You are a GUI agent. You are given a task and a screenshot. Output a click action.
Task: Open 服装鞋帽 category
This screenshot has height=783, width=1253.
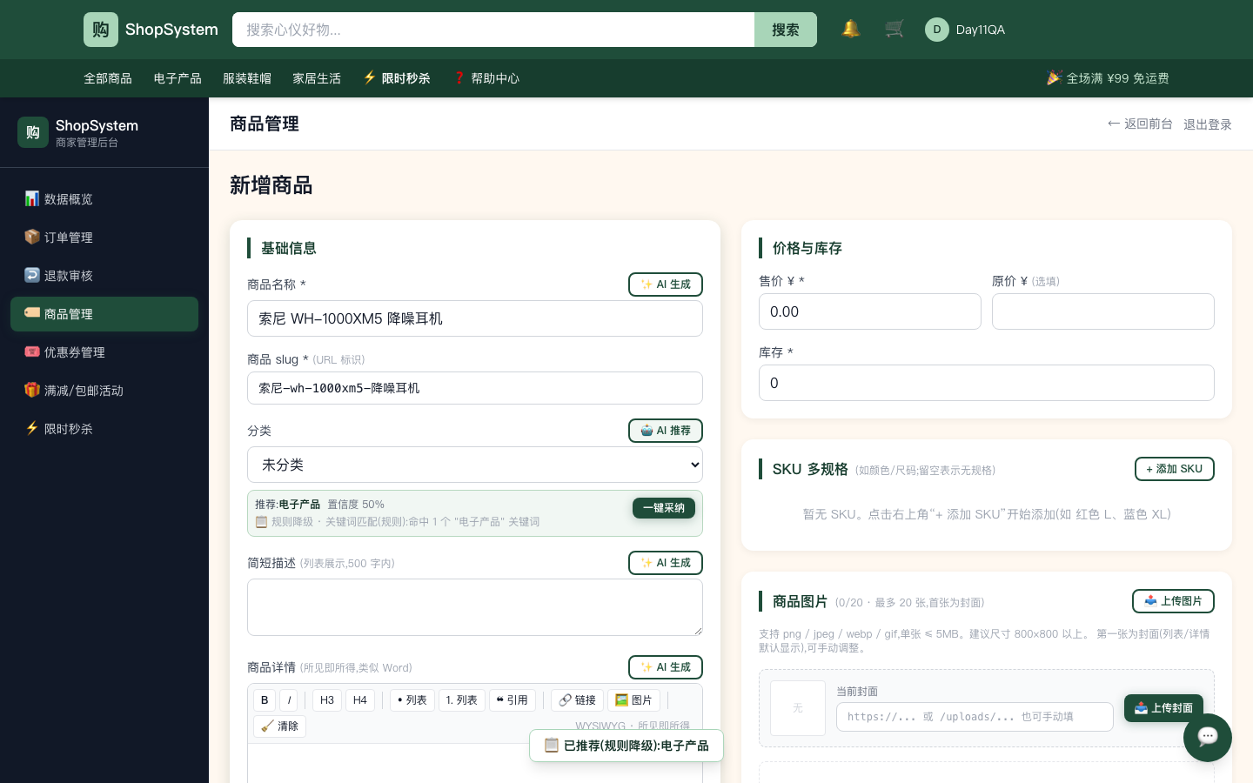[x=247, y=78]
